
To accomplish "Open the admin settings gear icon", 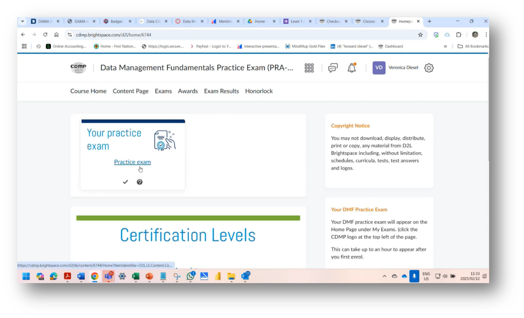I will [429, 68].
